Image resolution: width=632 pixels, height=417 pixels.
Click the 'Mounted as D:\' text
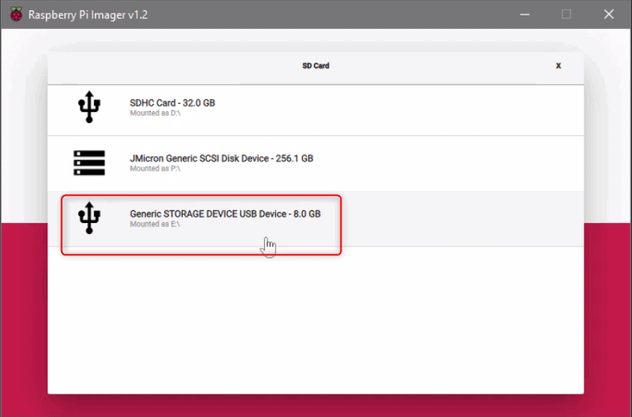point(155,114)
